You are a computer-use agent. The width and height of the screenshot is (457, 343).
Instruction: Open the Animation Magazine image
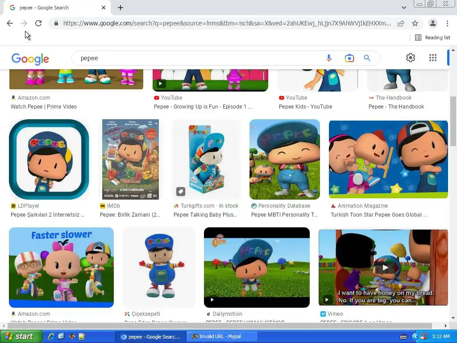click(388, 159)
